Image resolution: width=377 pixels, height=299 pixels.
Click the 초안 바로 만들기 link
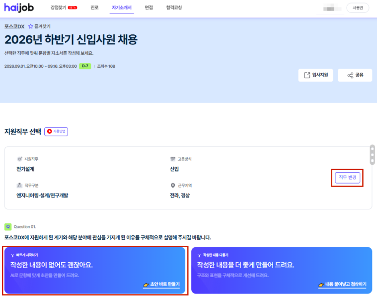tap(161, 284)
